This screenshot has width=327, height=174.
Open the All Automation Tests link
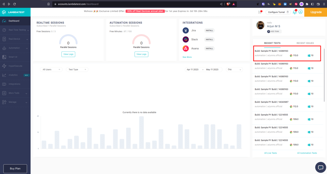coord(307,153)
